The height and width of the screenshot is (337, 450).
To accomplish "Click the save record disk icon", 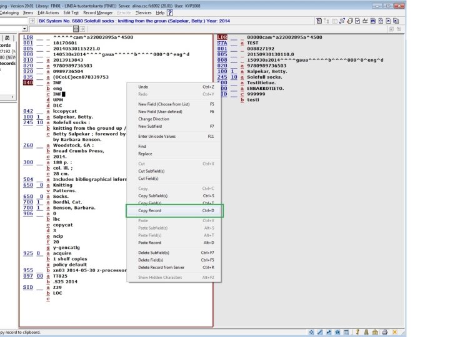I will 373,21.
